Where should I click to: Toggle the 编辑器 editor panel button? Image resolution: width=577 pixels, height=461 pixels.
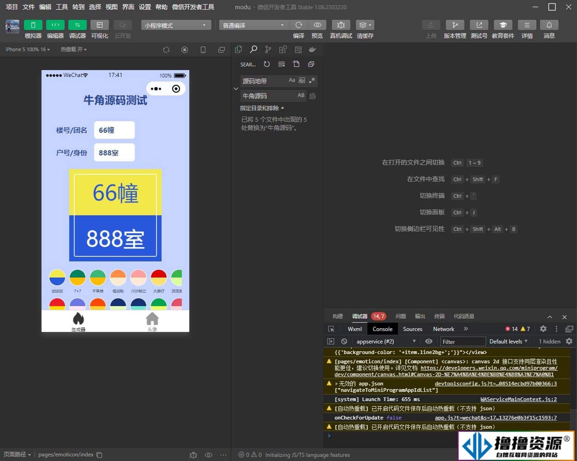click(x=55, y=25)
